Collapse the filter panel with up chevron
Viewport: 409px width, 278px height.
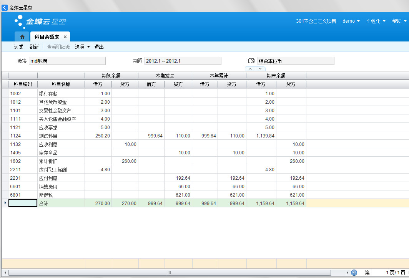pyautogui.click(x=250, y=69)
